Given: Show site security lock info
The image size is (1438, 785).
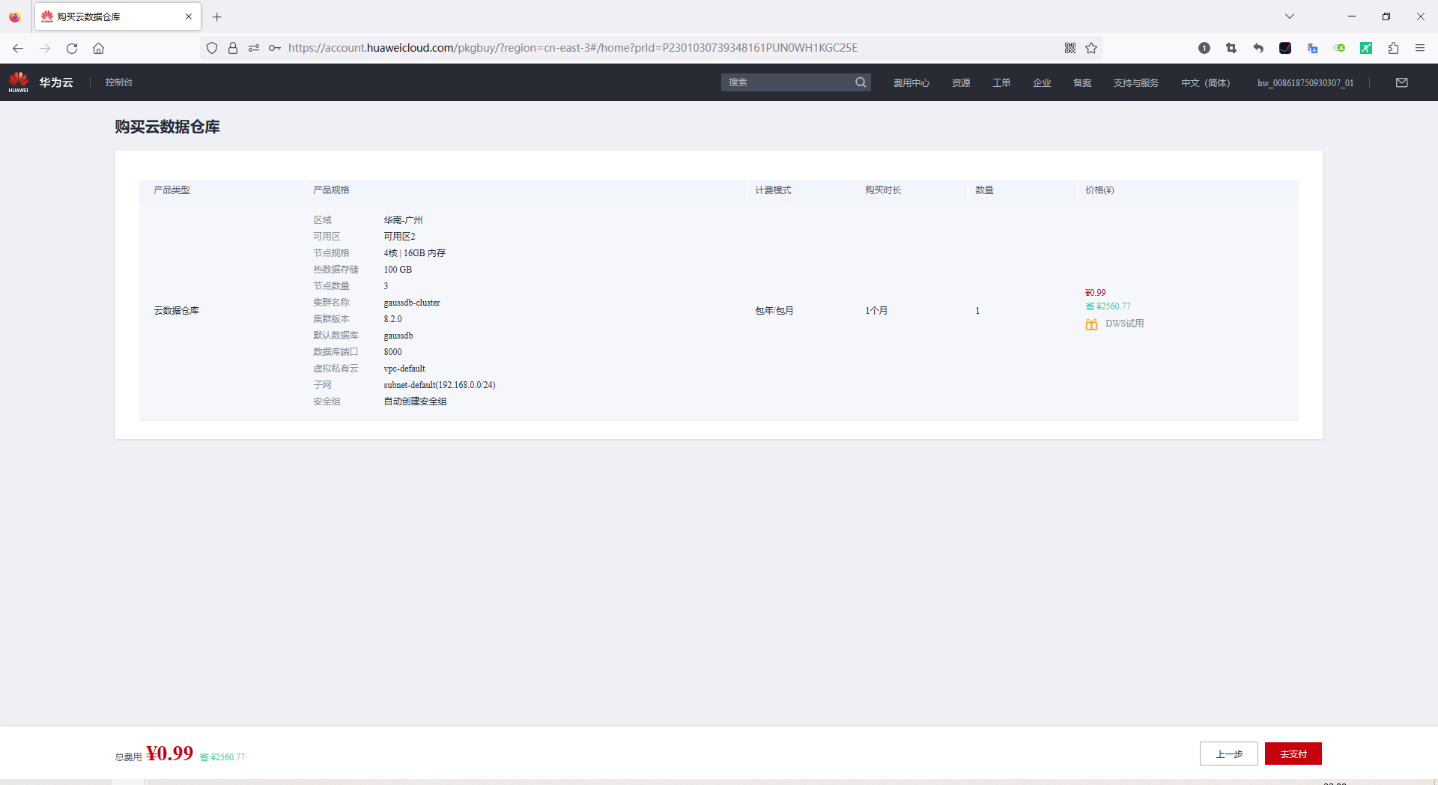Looking at the screenshot, I should pyautogui.click(x=233, y=48).
